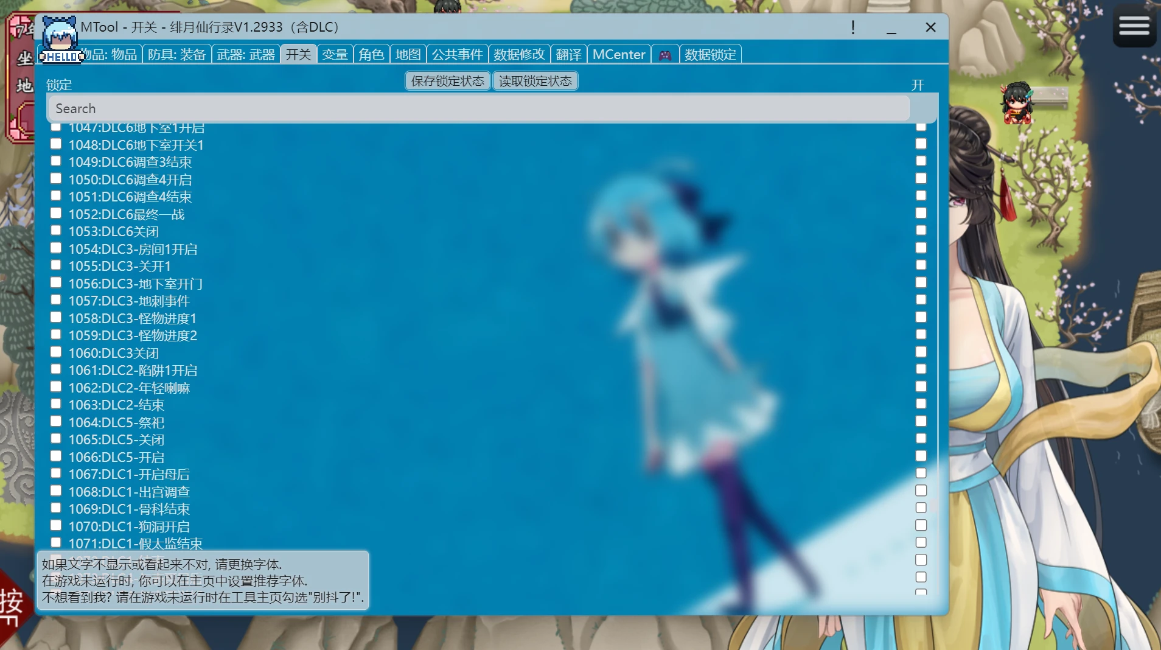1161x650 pixels.
Task: Click the 读取锁定状态 button
Action: click(x=535, y=81)
